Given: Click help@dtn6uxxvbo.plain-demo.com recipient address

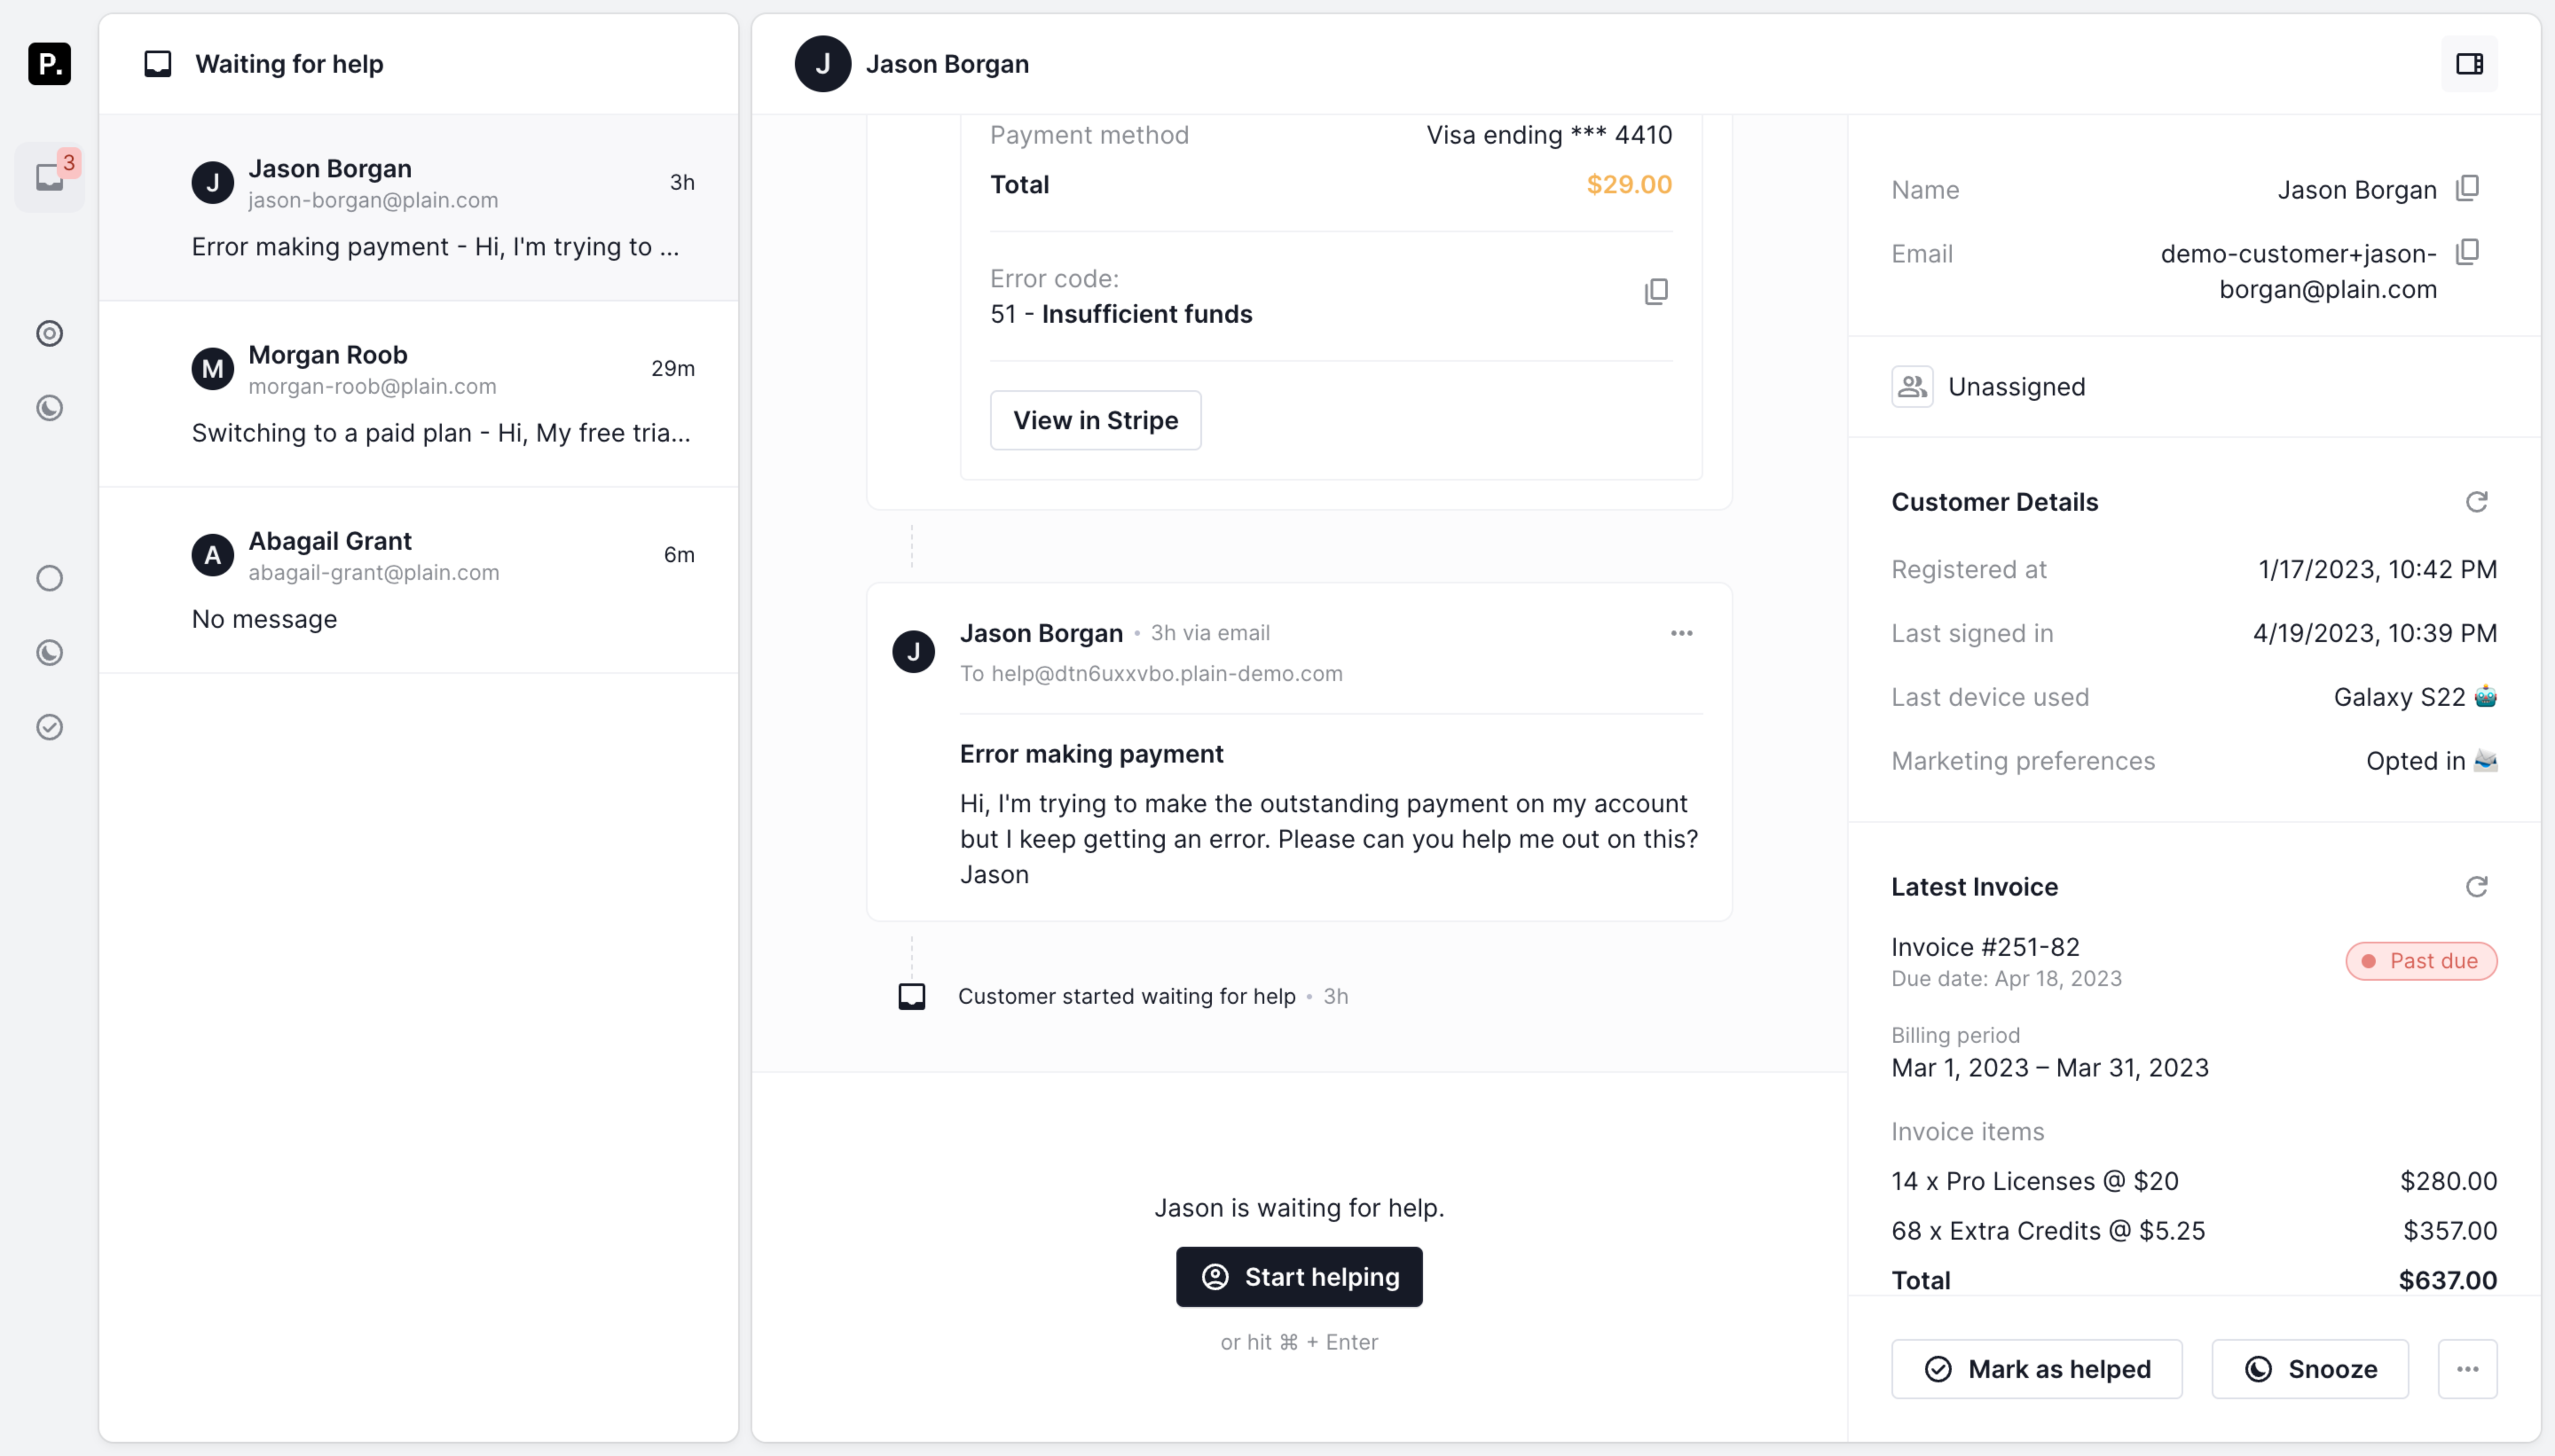Looking at the screenshot, I should point(1167,674).
